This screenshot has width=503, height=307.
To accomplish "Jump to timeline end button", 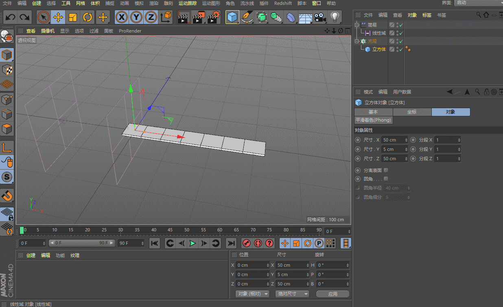I will coord(231,243).
